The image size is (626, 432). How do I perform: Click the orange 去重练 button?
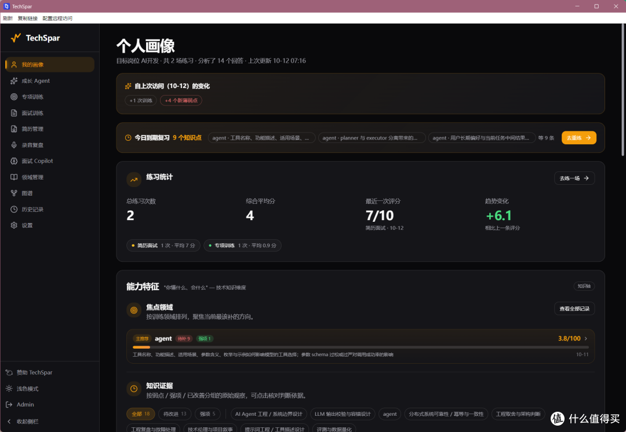point(579,138)
